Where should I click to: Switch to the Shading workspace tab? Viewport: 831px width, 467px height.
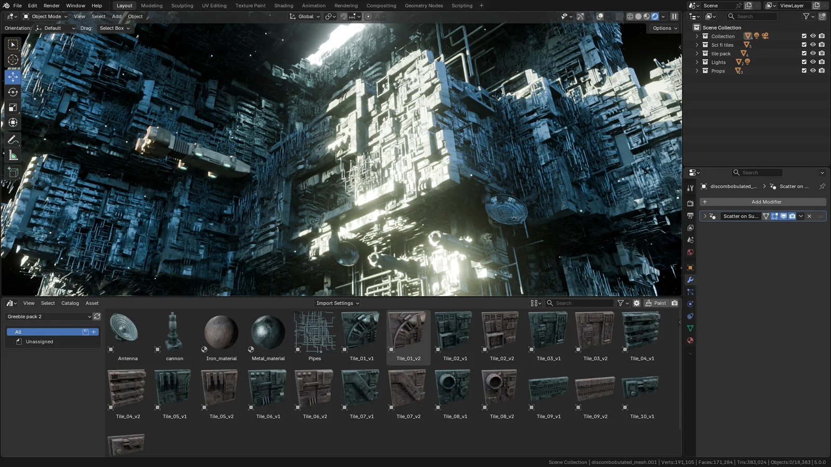(x=284, y=6)
